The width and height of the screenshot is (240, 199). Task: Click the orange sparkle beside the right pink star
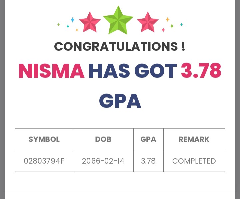click(167, 19)
